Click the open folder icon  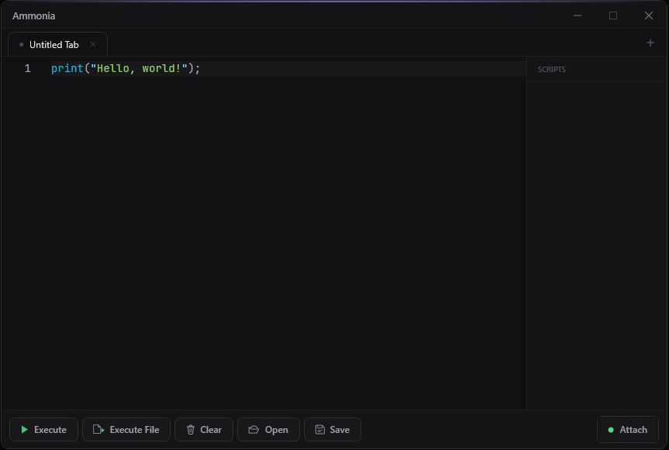(x=253, y=430)
